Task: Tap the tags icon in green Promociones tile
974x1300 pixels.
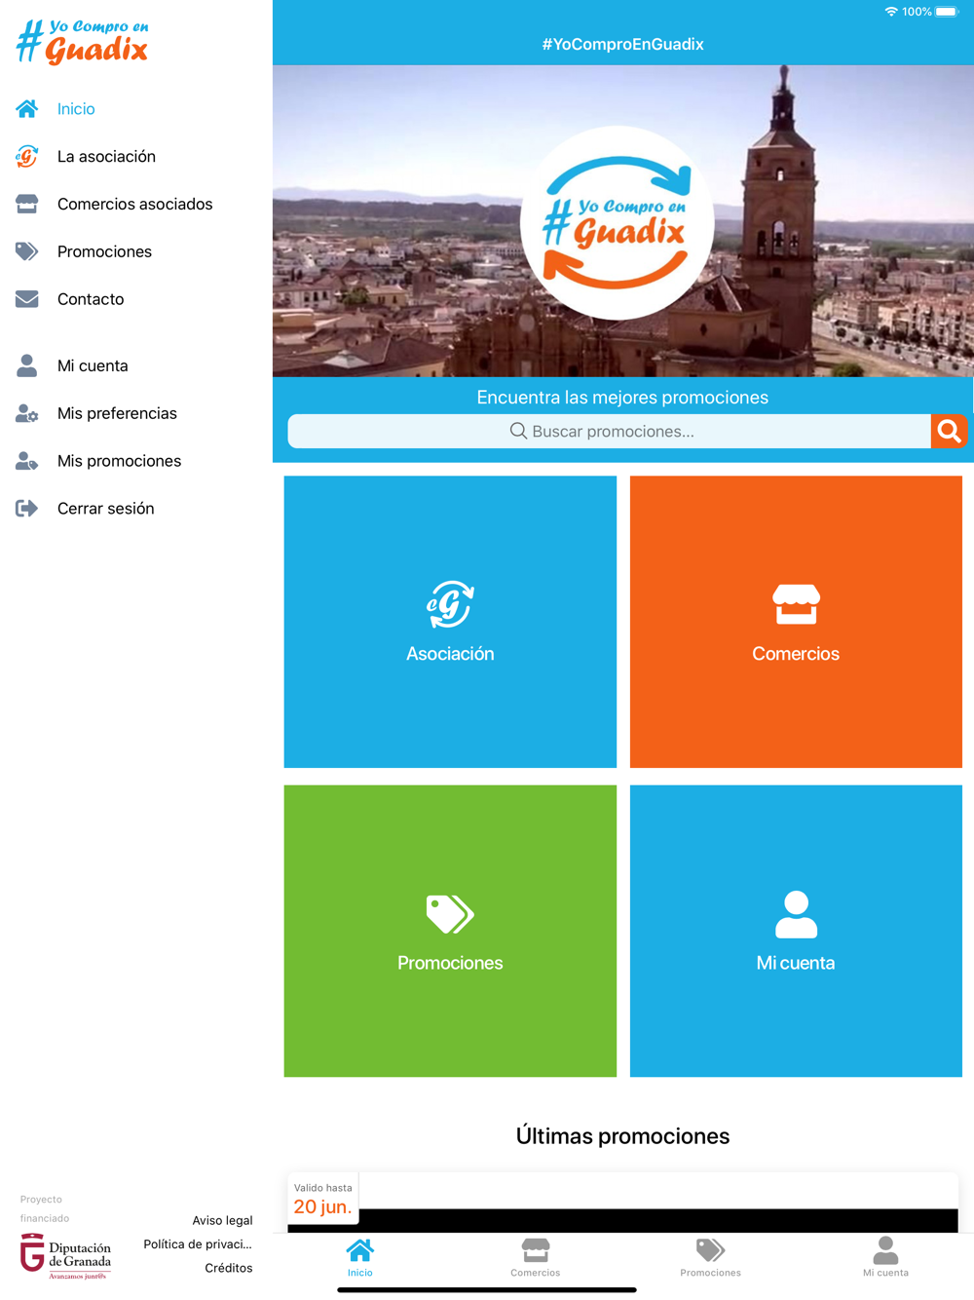Action: coord(450,914)
